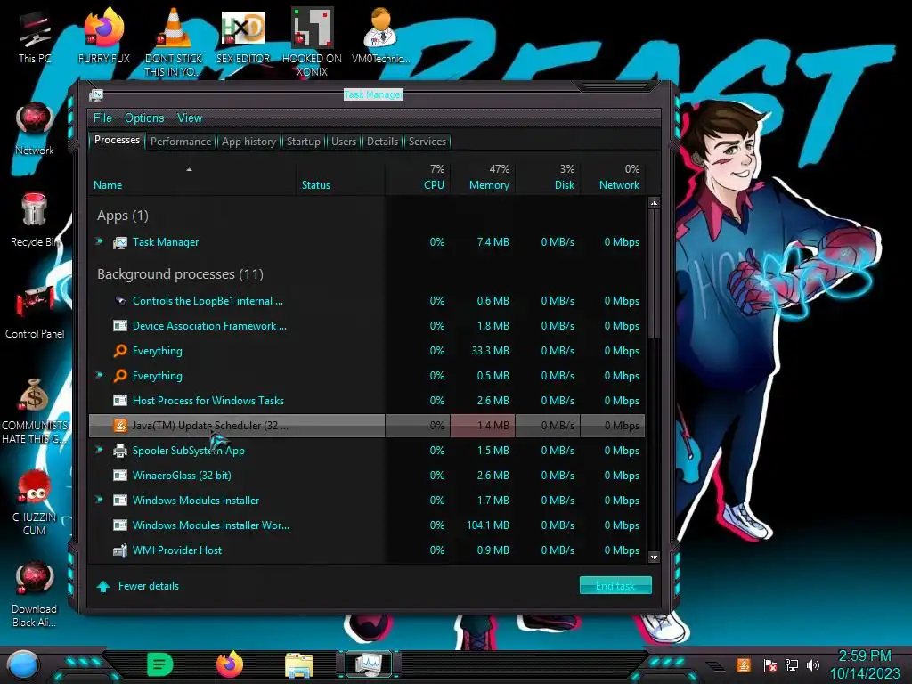Open the Options menu
Image resolution: width=912 pixels, height=684 pixels.
click(x=144, y=118)
